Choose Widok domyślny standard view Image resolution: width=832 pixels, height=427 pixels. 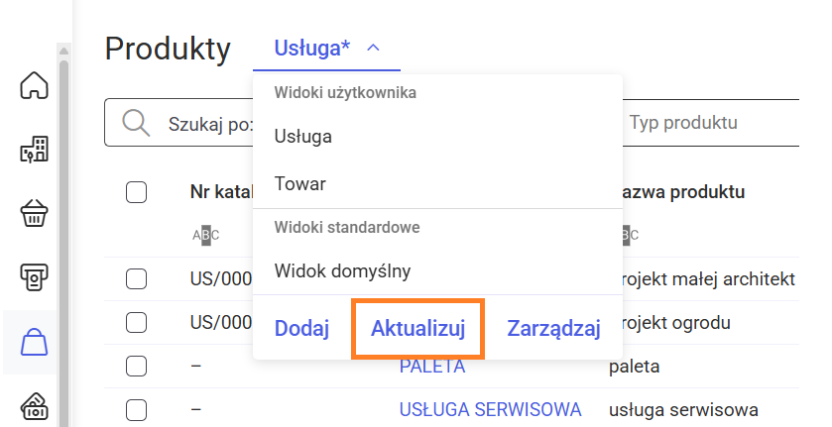pos(342,270)
